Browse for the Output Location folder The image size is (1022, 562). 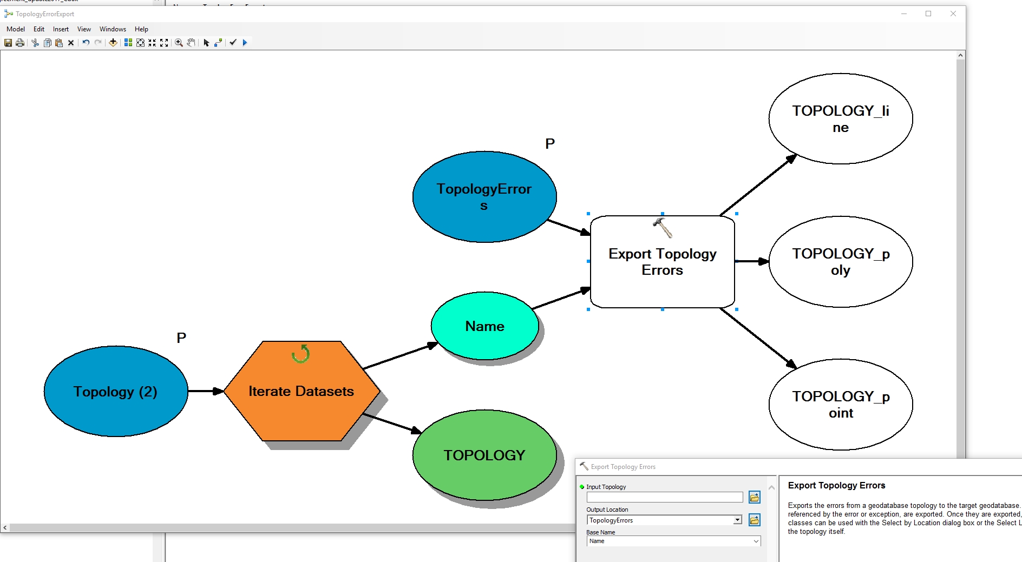754,520
